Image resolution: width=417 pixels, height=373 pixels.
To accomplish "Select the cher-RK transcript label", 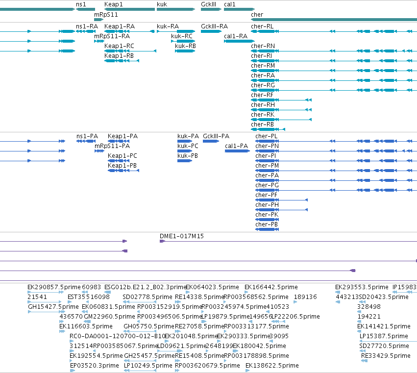I will [263, 115].
